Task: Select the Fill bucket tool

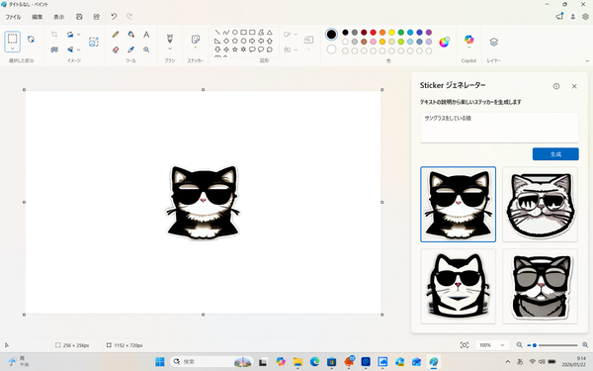Action: tap(130, 35)
